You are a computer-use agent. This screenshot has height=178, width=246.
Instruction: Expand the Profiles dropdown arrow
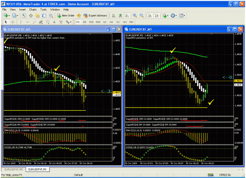pyautogui.click(x=17, y=16)
